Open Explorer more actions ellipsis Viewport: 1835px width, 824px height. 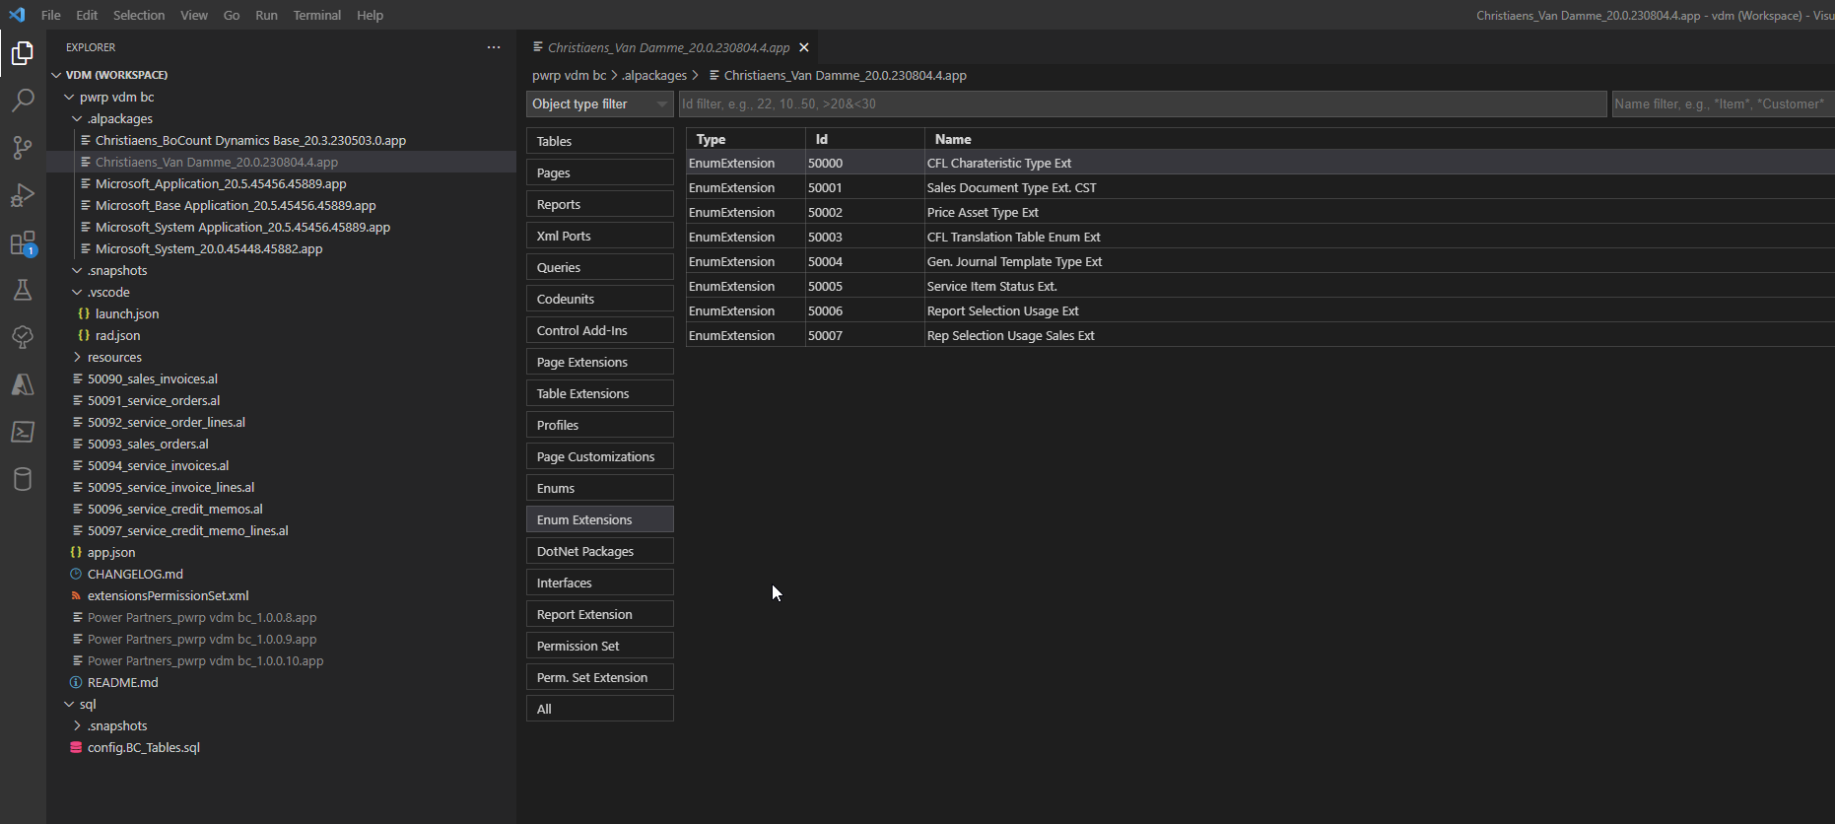[x=494, y=47]
